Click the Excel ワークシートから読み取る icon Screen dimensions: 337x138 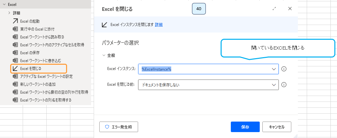point(15,37)
